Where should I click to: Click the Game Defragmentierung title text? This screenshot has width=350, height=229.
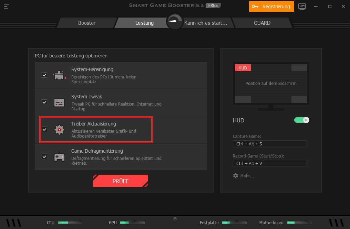pos(97,151)
